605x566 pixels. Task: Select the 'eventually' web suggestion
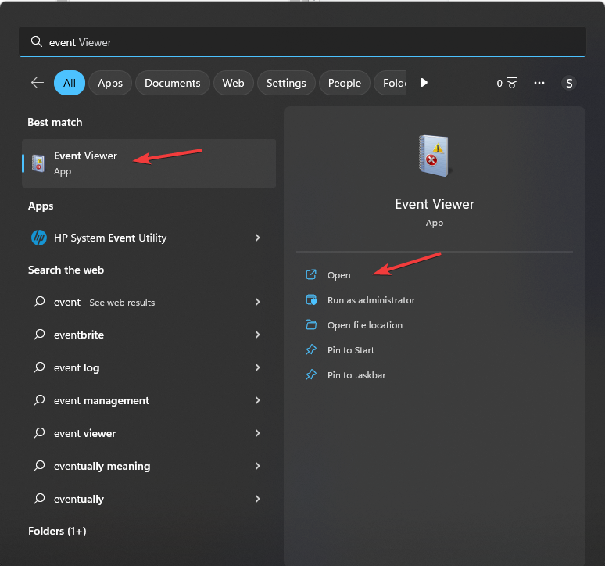(149, 499)
